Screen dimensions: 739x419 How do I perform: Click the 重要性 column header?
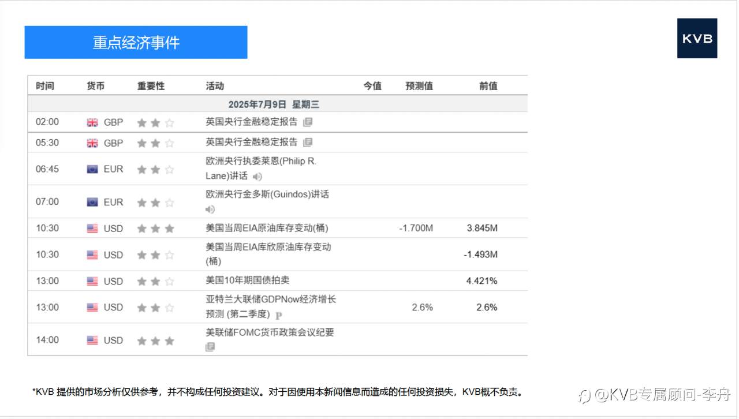coord(151,86)
